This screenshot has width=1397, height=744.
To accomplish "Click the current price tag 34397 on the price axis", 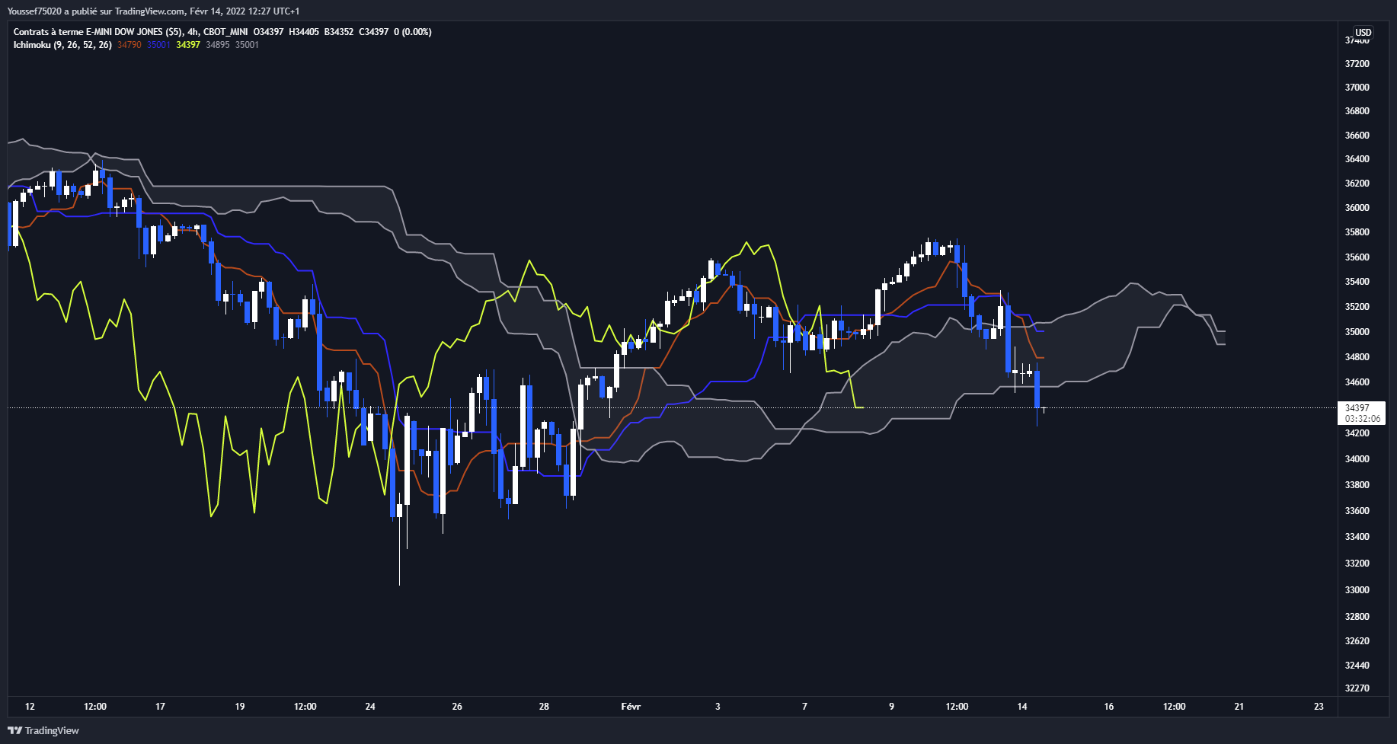I will point(1357,408).
